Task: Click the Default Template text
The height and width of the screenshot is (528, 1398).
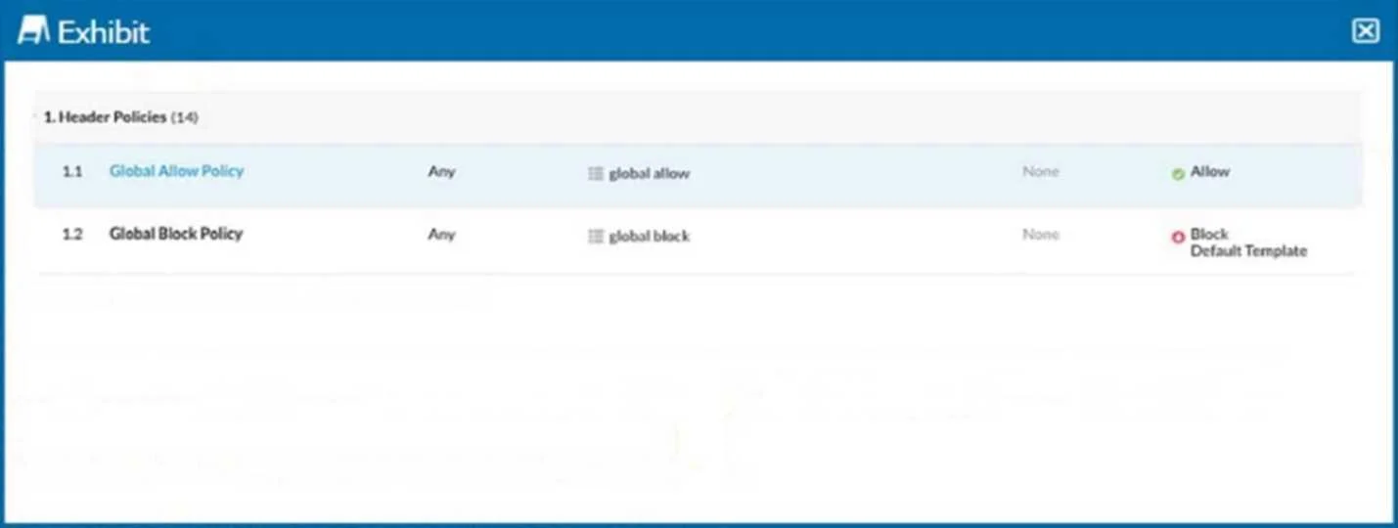Action: point(1248,251)
